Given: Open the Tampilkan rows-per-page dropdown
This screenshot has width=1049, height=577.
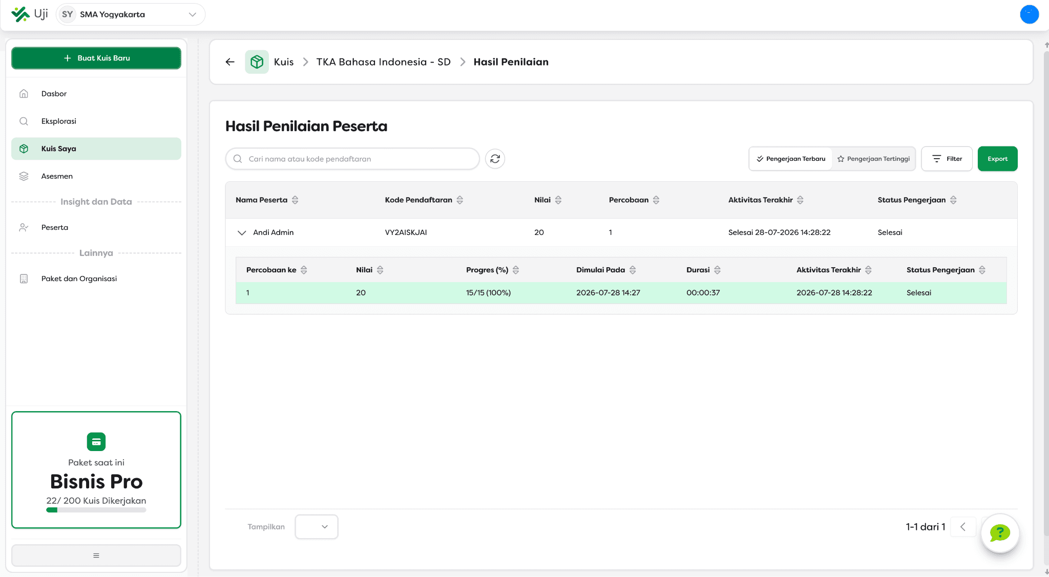Looking at the screenshot, I should tap(317, 527).
